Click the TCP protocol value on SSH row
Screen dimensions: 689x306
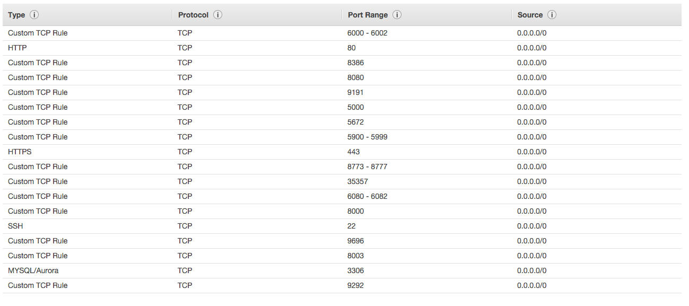[x=185, y=226]
